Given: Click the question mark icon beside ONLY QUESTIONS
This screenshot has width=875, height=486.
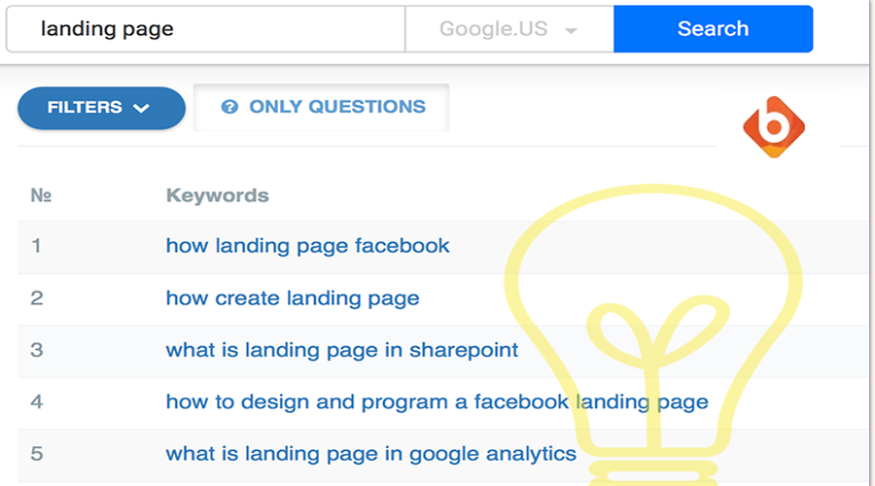Looking at the screenshot, I should [x=229, y=107].
